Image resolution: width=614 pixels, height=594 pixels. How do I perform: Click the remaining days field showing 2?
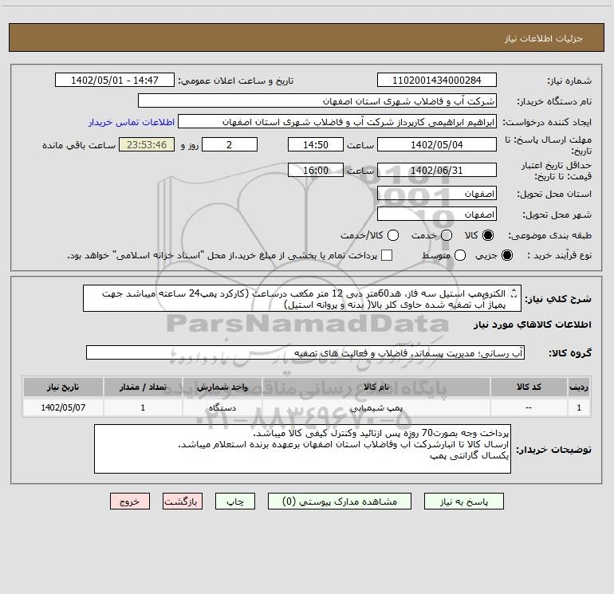[230, 144]
